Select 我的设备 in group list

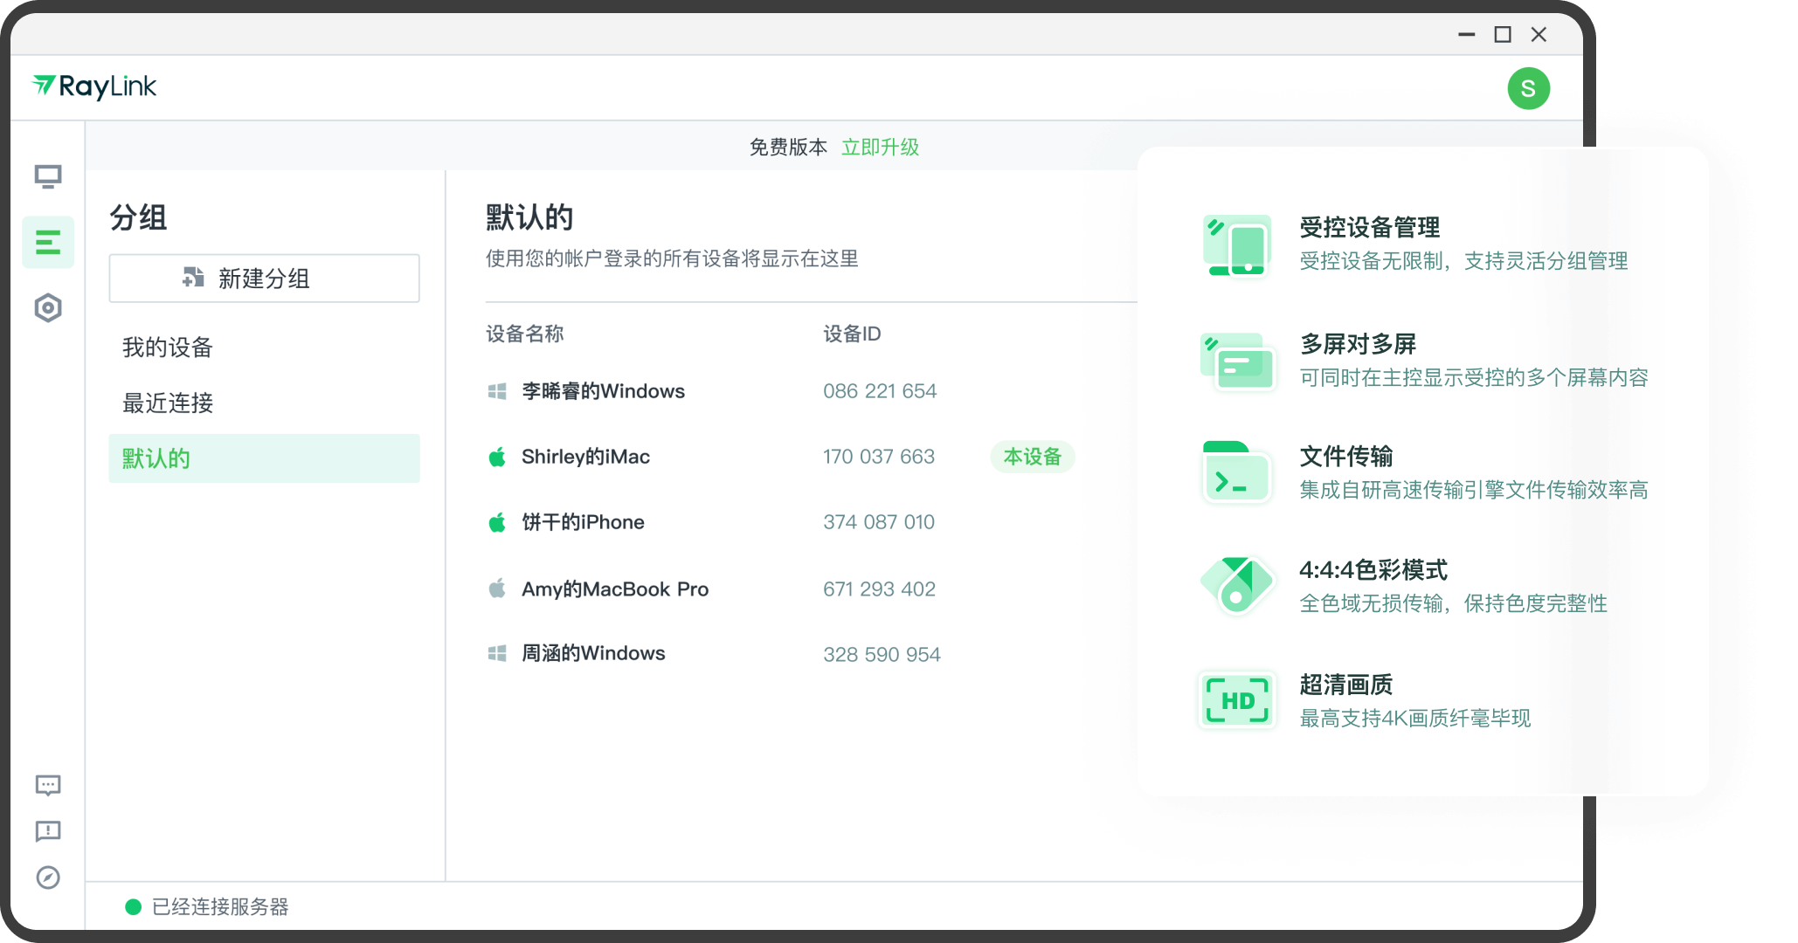coord(168,348)
